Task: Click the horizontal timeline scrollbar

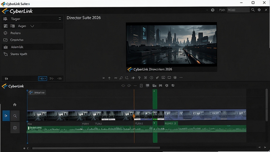Action: pyautogui.click(x=96, y=148)
